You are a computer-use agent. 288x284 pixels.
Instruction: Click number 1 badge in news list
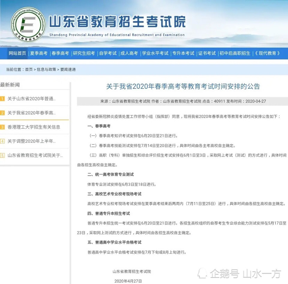pyautogui.click(x=2, y=99)
